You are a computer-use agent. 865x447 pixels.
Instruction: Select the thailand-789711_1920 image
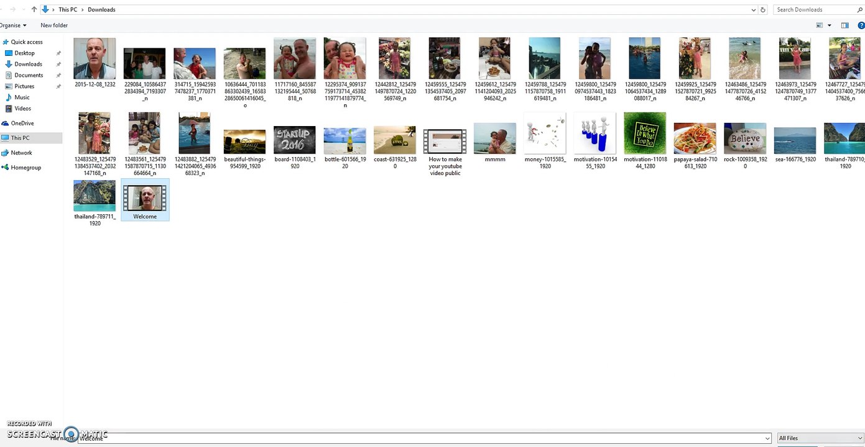tap(95, 204)
